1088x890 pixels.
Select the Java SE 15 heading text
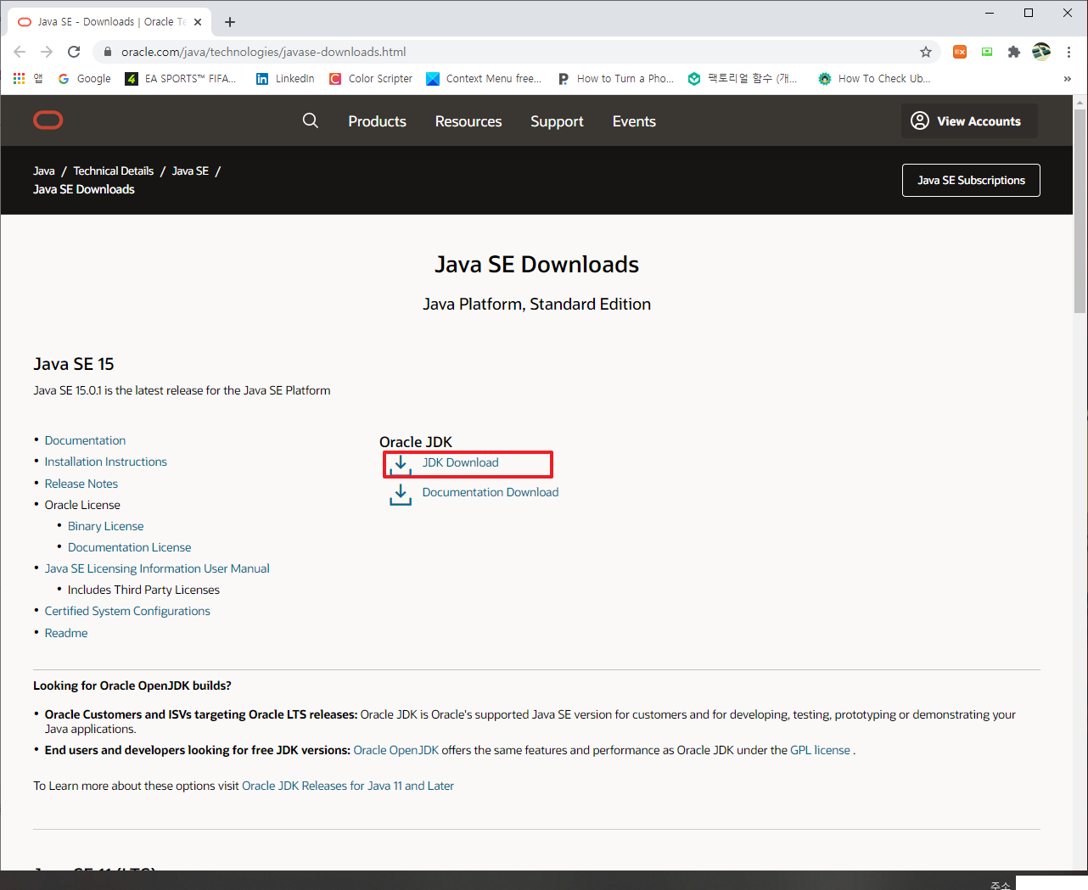click(74, 364)
